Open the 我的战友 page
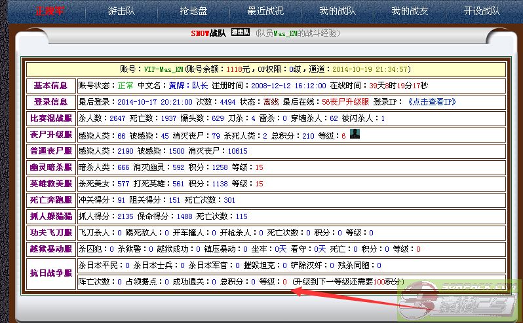Image resolution: width=523 pixels, height=323 pixels. click(410, 11)
